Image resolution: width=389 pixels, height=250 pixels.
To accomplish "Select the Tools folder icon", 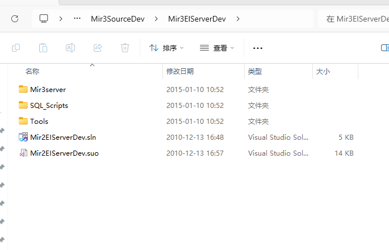I will [23, 121].
